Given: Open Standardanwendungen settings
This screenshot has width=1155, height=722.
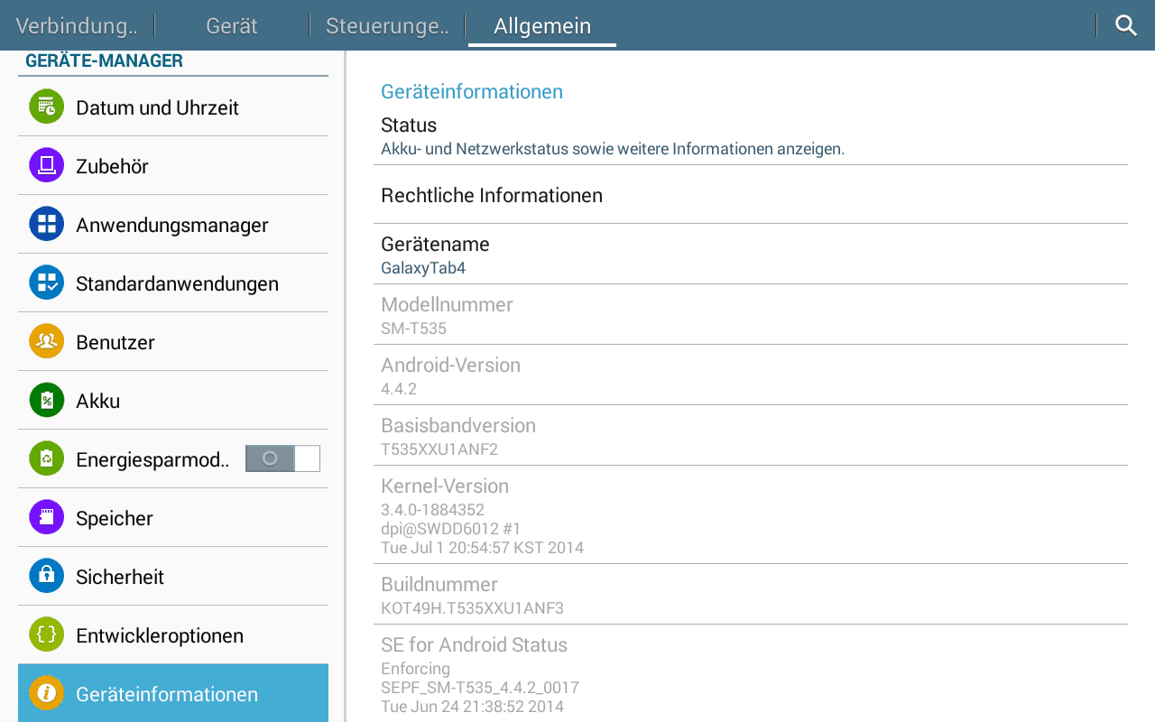Looking at the screenshot, I should point(173,283).
